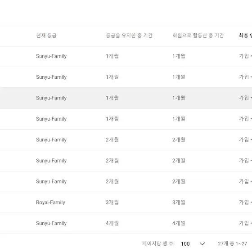Click the 27개 중 1~27 pagination text

pos(232,243)
